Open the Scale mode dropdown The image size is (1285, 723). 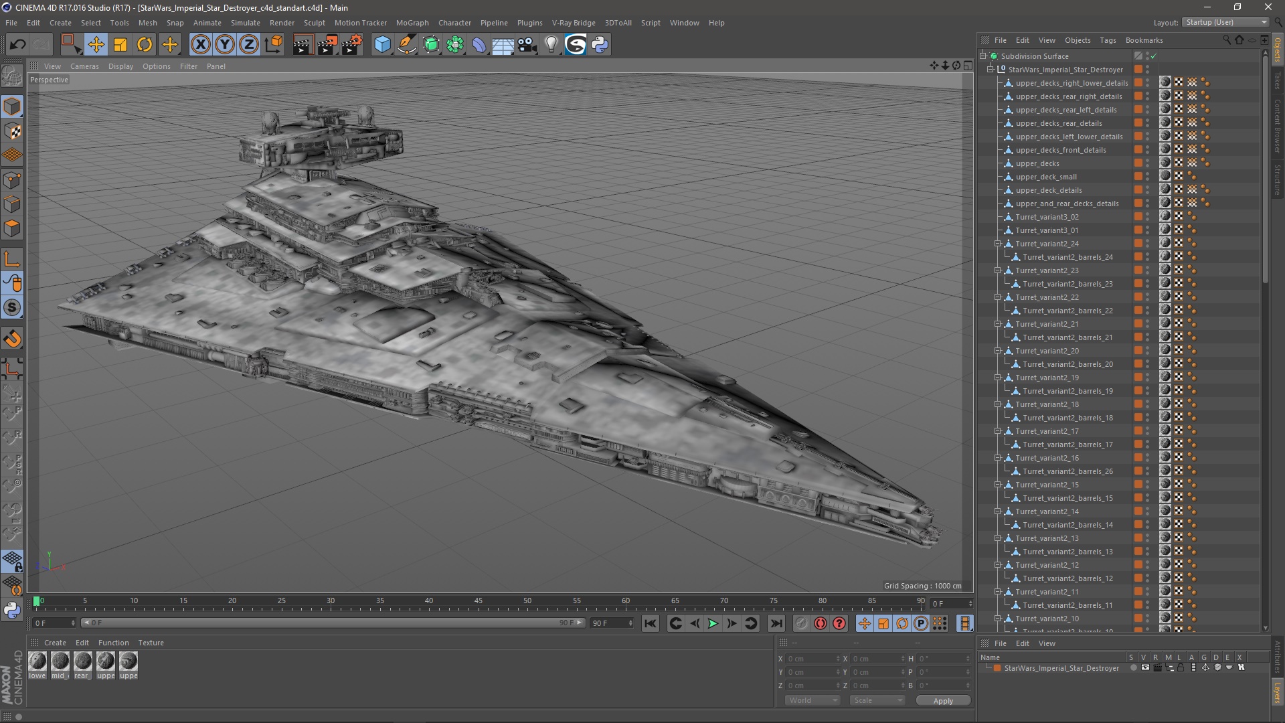pos(877,700)
